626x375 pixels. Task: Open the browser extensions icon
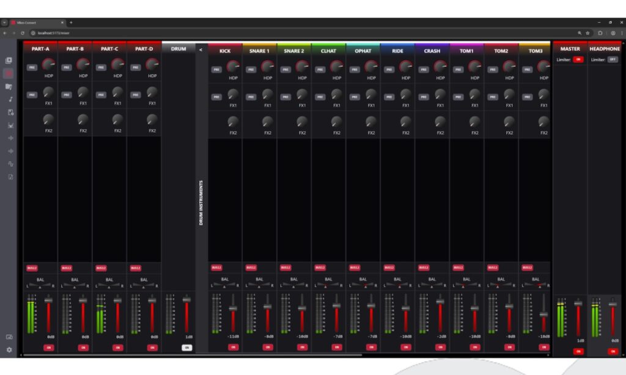[x=600, y=33]
